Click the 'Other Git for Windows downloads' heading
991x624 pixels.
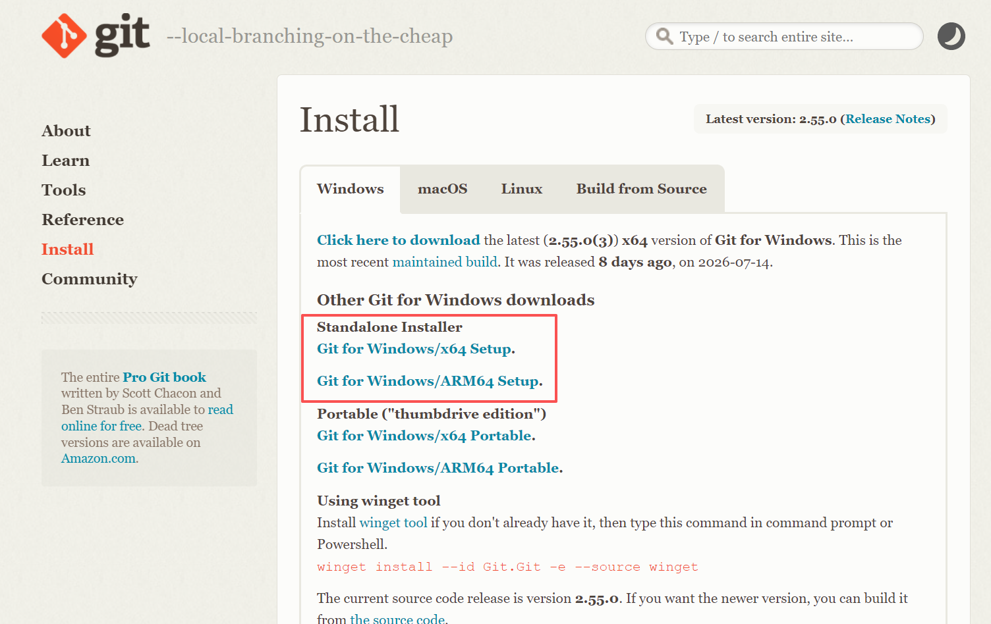(455, 300)
